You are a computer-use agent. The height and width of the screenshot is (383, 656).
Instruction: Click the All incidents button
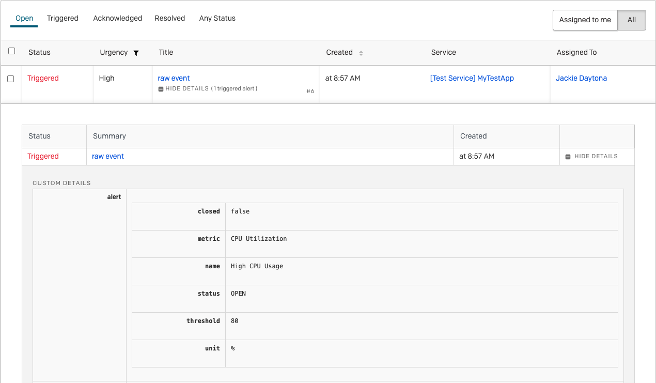[631, 20]
